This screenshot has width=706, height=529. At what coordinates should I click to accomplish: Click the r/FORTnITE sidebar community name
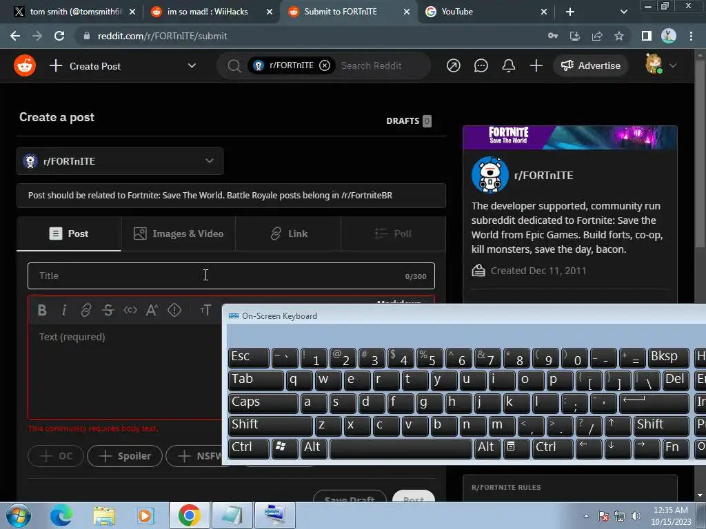pyautogui.click(x=543, y=176)
